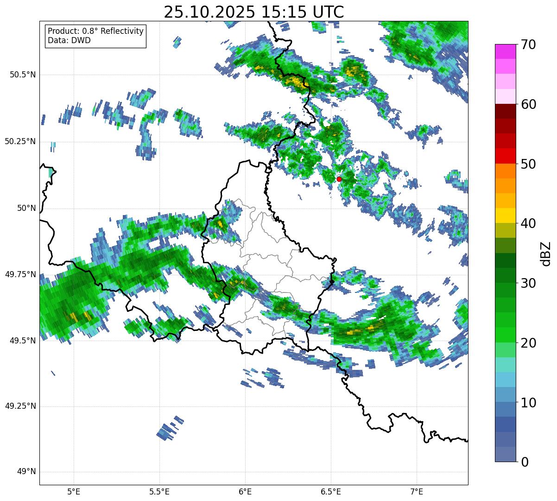This screenshot has width=557, height=501.
Task: Pick the bottom slate-blue swatch just above 0 dBZ
Action: coord(505,454)
